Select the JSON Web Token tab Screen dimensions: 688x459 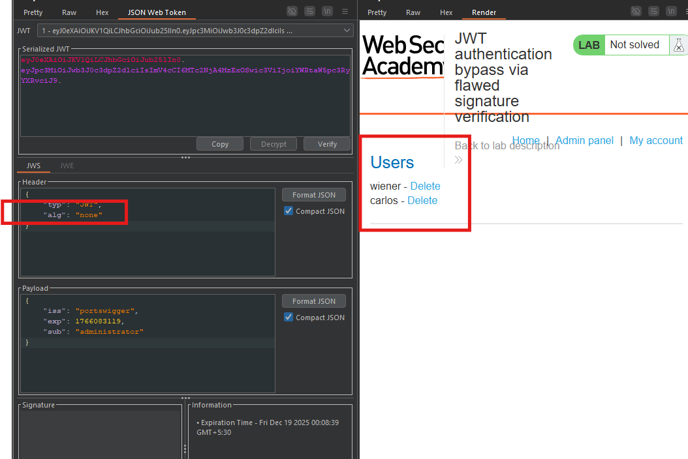coord(157,12)
